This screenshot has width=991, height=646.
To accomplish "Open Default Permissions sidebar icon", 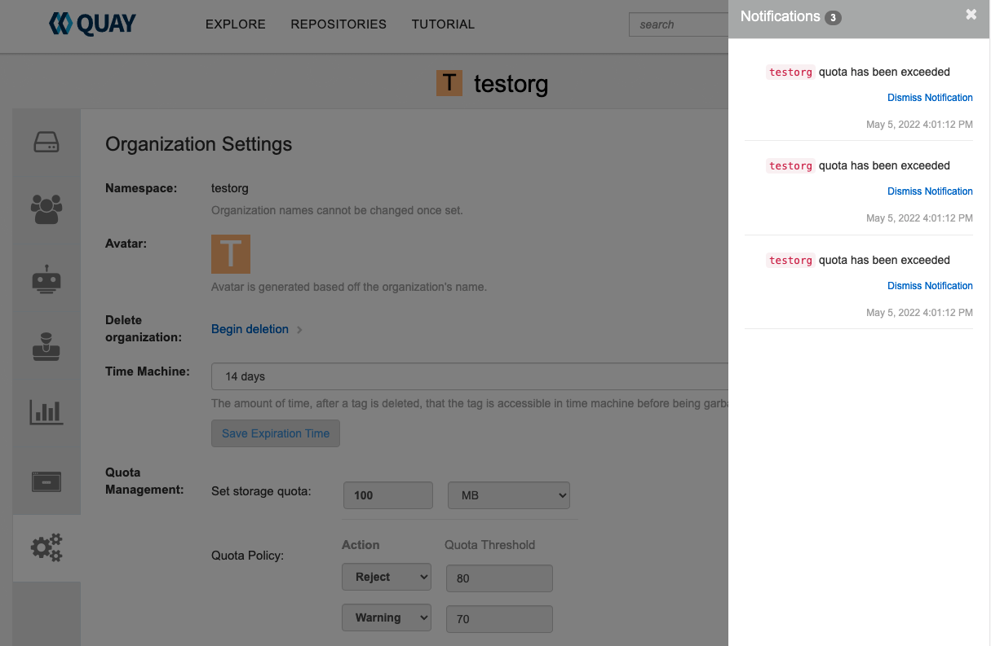I will coord(46,346).
